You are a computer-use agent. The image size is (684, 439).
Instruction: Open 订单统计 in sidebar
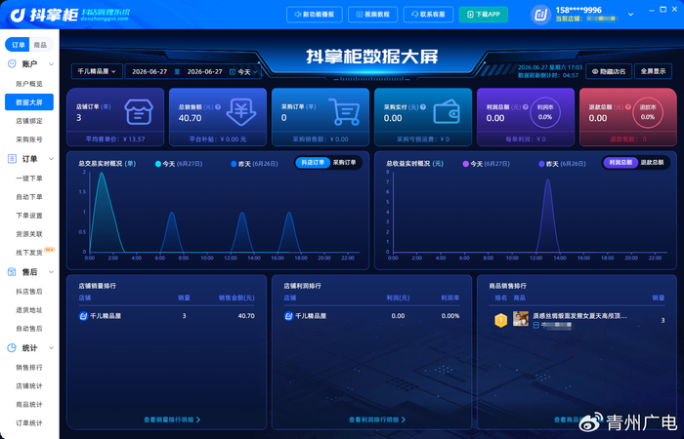pyautogui.click(x=29, y=422)
